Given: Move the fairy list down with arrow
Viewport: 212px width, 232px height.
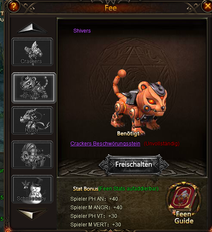Looking at the screenshot, I should (x=32, y=214).
